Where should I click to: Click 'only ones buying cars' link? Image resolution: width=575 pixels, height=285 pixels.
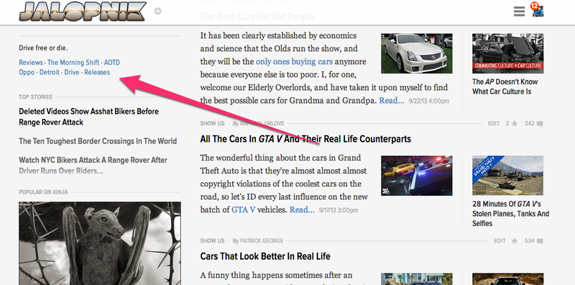294,61
